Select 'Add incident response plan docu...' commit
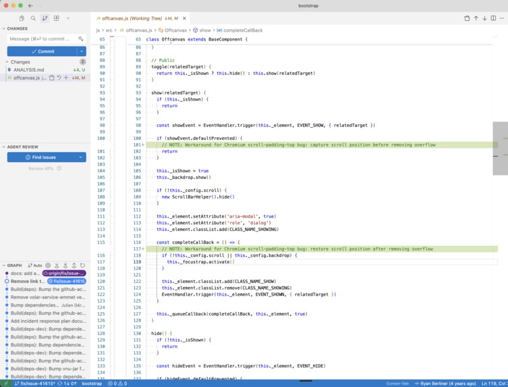This screenshot has height=387, width=508. (49, 321)
